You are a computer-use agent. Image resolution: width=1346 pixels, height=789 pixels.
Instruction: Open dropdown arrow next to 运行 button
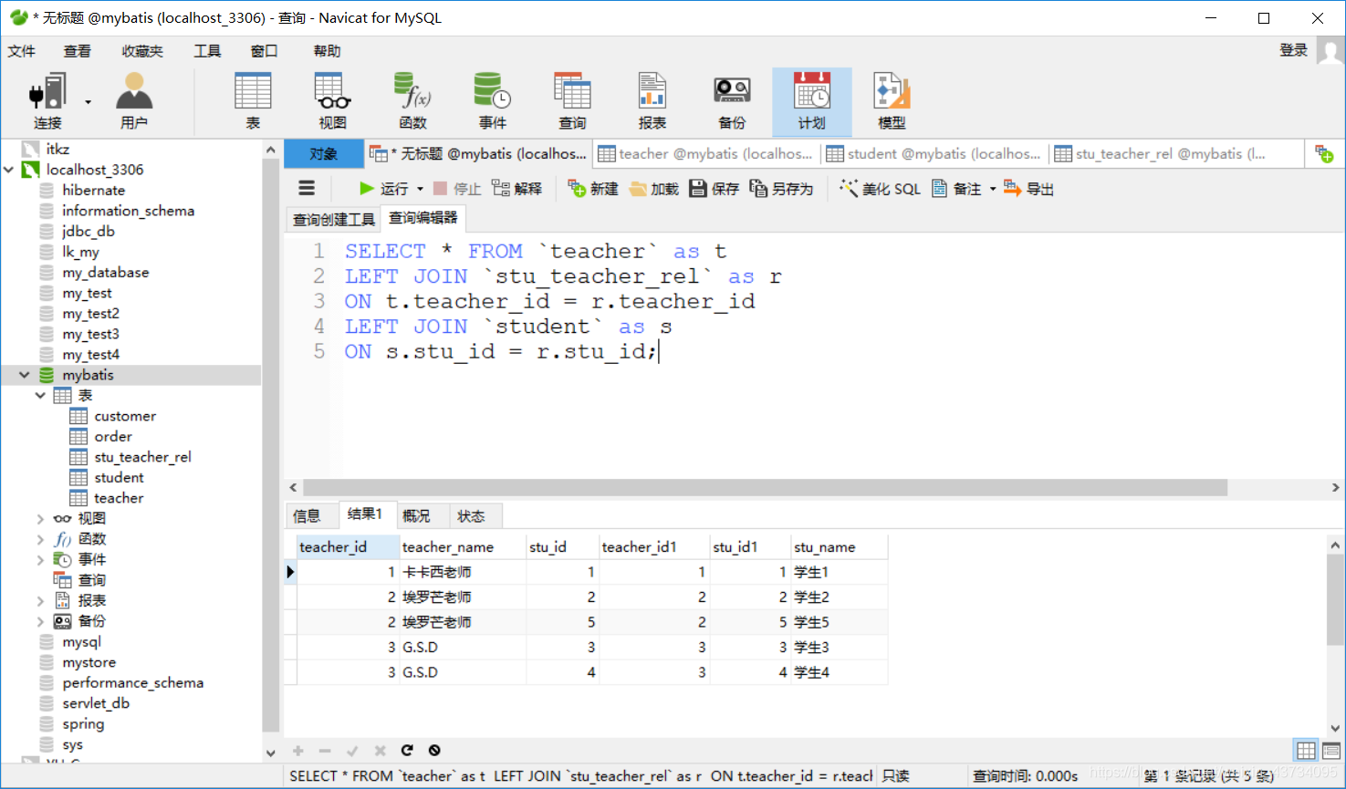tap(420, 189)
